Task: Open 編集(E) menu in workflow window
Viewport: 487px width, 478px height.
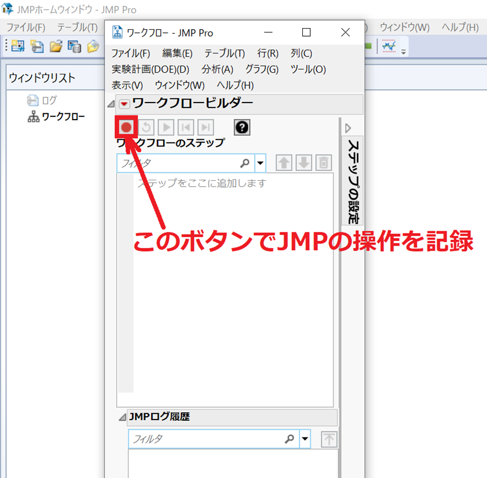Action: (x=177, y=53)
